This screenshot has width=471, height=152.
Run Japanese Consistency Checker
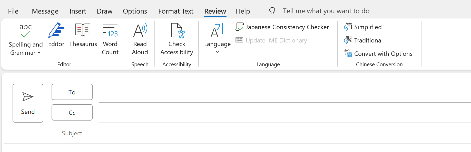(x=282, y=27)
